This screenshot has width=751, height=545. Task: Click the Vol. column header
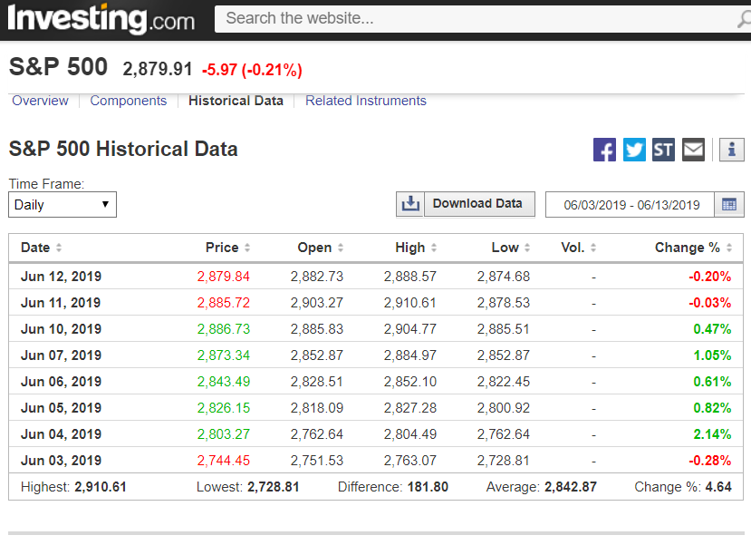pos(573,248)
